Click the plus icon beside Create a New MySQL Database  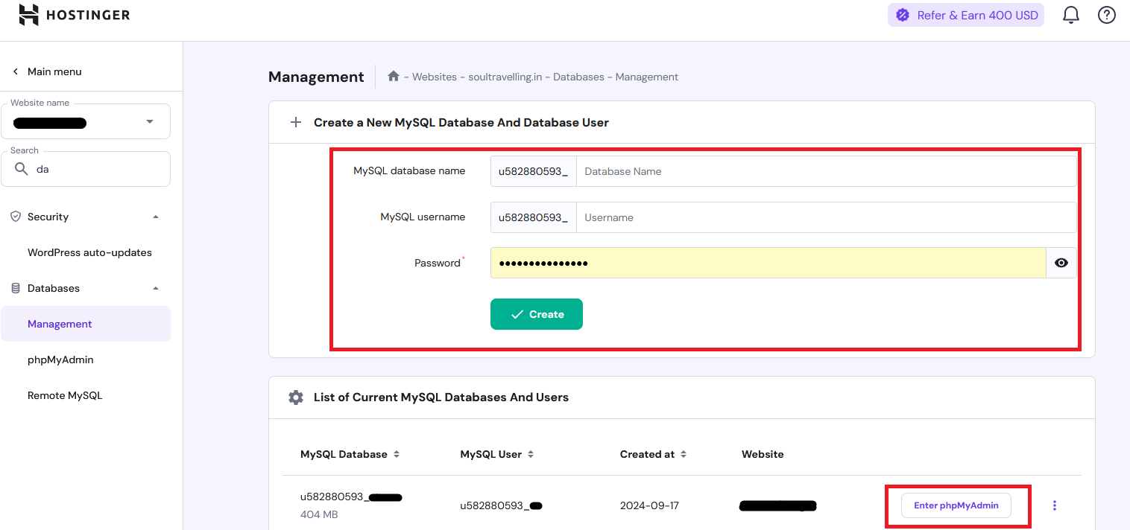click(296, 122)
